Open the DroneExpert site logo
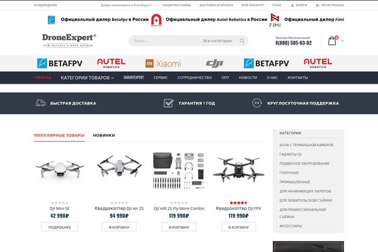This screenshot has height=252, width=378. point(69,40)
